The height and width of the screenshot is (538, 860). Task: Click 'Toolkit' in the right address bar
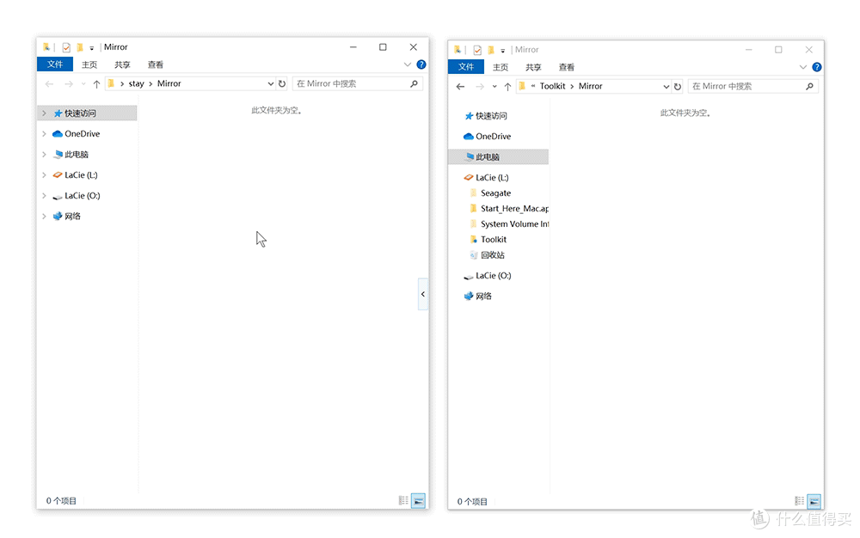pos(552,87)
